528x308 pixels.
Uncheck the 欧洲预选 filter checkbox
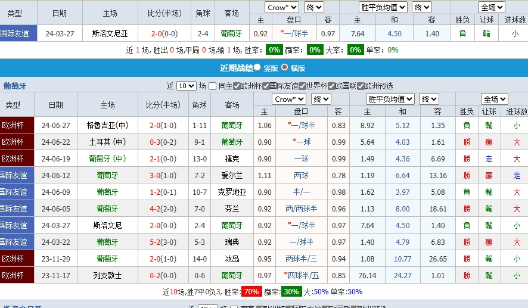tap(361, 86)
